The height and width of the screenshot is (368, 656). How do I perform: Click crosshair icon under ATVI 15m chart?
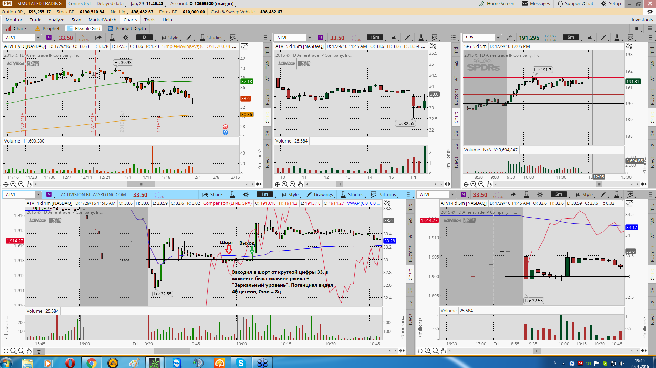(x=277, y=184)
